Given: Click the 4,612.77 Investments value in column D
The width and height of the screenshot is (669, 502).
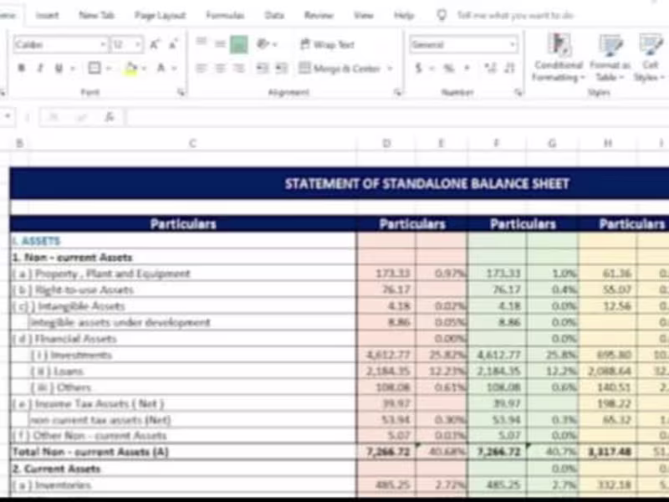Looking at the screenshot, I should coord(386,355).
